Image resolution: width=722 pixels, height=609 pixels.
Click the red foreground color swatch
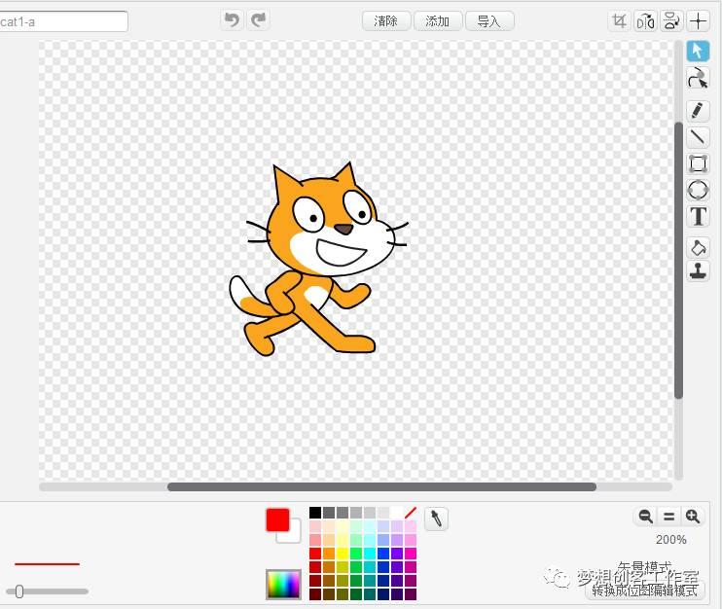coord(277,519)
